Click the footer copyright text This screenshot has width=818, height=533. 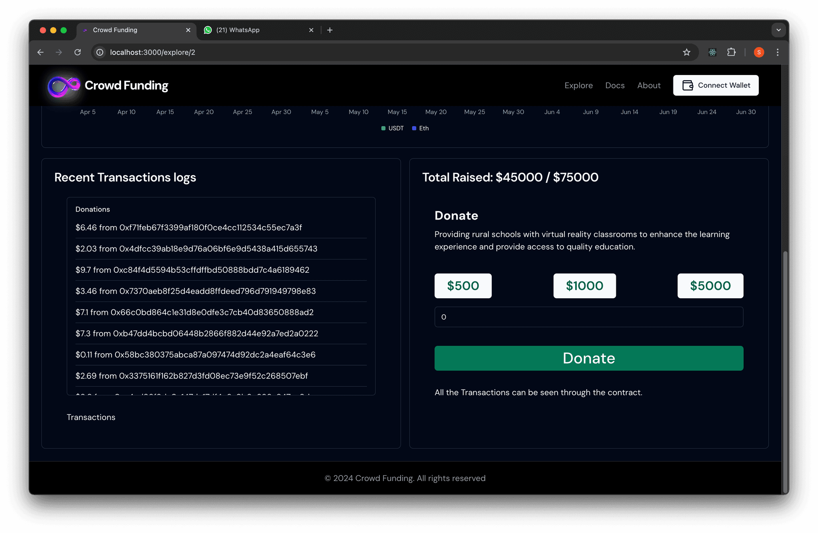click(405, 478)
